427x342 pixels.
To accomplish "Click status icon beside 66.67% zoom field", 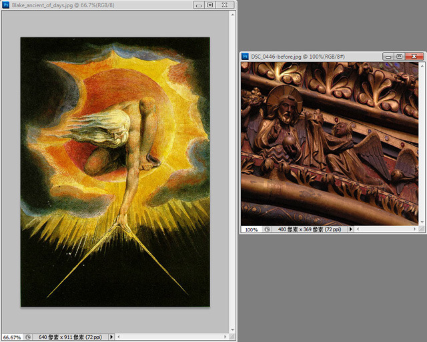I will [28, 337].
